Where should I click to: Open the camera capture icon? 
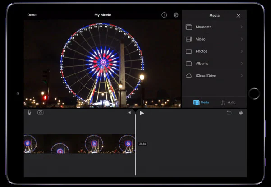coord(41,113)
